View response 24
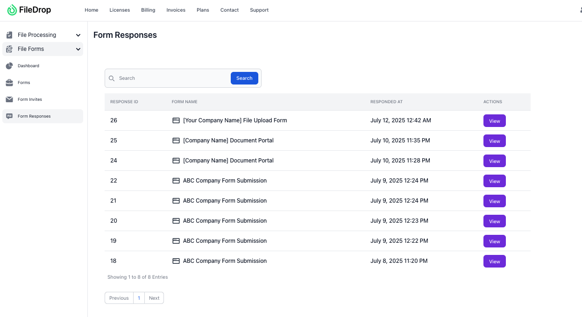The width and height of the screenshot is (582, 317). tap(495, 161)
